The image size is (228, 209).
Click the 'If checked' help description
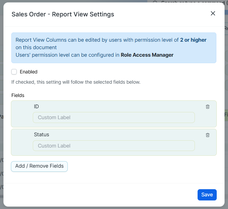76,82
